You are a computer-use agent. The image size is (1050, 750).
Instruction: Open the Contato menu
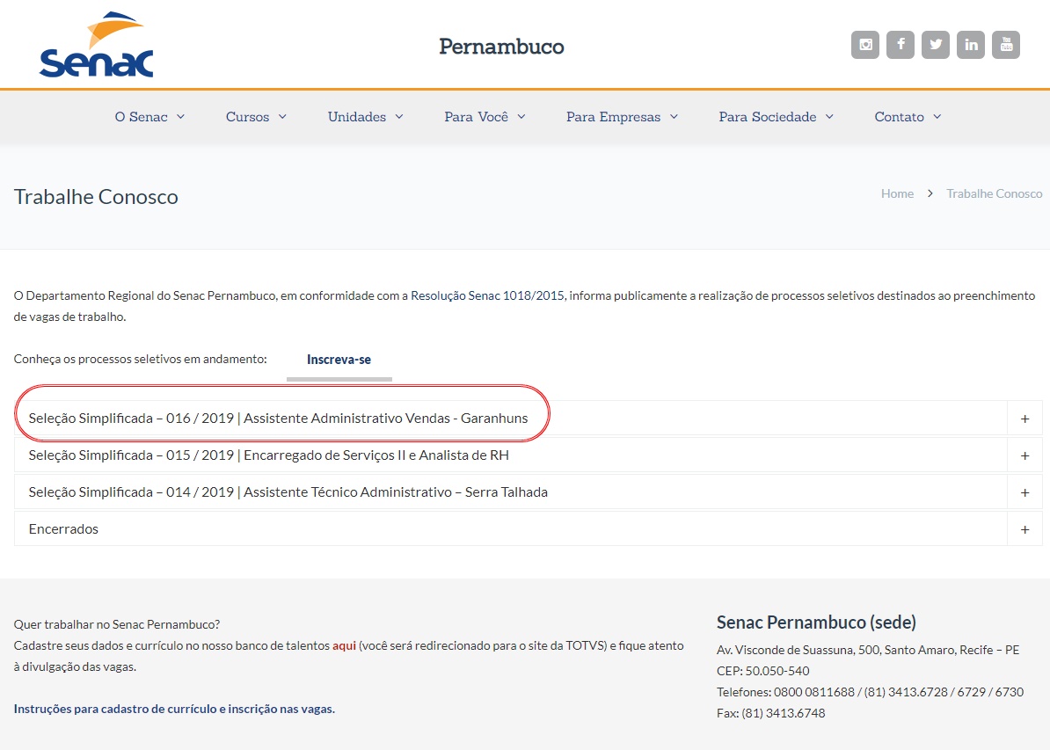(908, 117)
